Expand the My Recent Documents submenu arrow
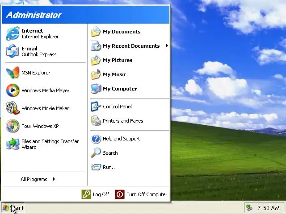The width and height of the screenshot is (286, 214). (167, 46)
